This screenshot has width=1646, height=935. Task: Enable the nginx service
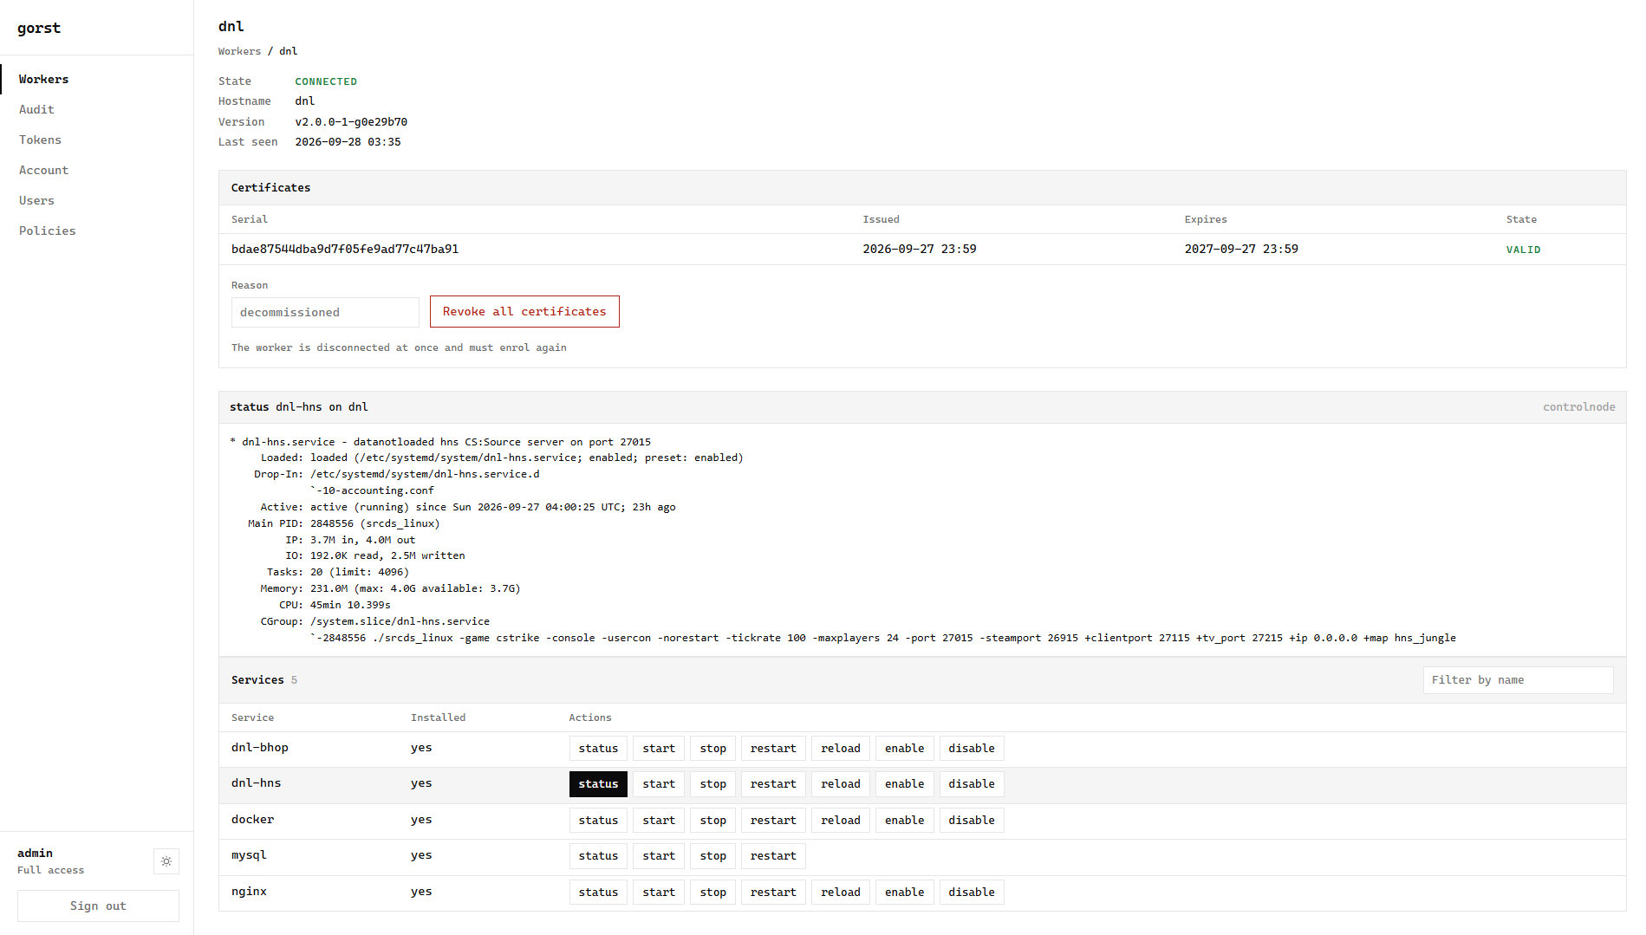pyautogui.click(x=905, y=893)
